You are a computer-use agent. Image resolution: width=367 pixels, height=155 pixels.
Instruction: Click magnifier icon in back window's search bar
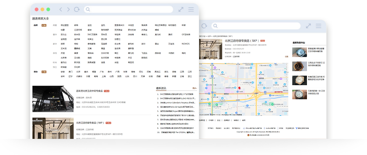[215, 26]
